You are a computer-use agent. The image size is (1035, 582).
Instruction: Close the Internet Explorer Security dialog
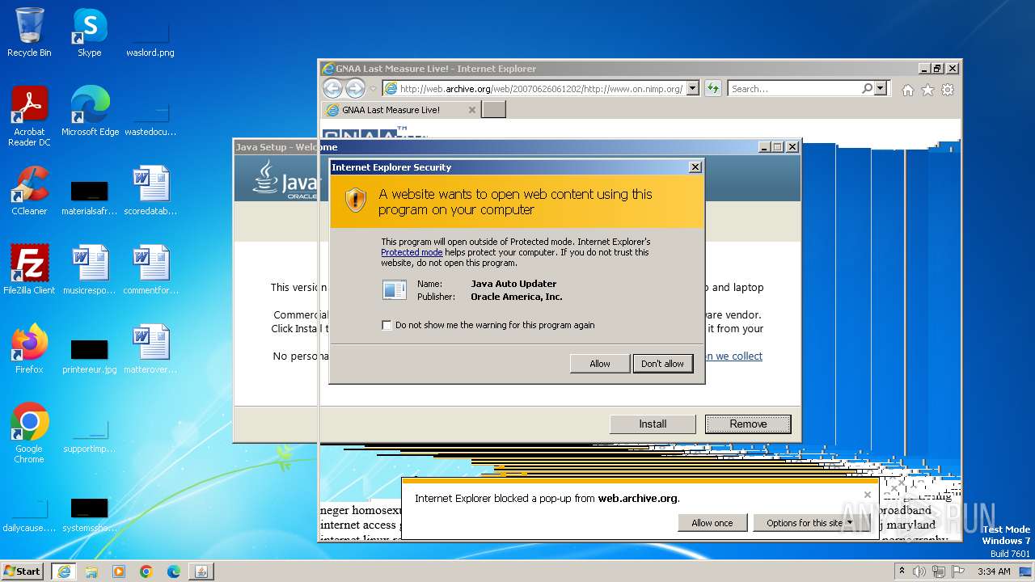pyautogui.click(x=695, y=167)
